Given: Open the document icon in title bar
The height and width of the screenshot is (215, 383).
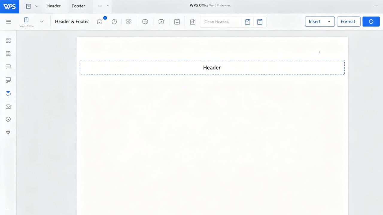Looking at the screenshot, I should 28,6.
